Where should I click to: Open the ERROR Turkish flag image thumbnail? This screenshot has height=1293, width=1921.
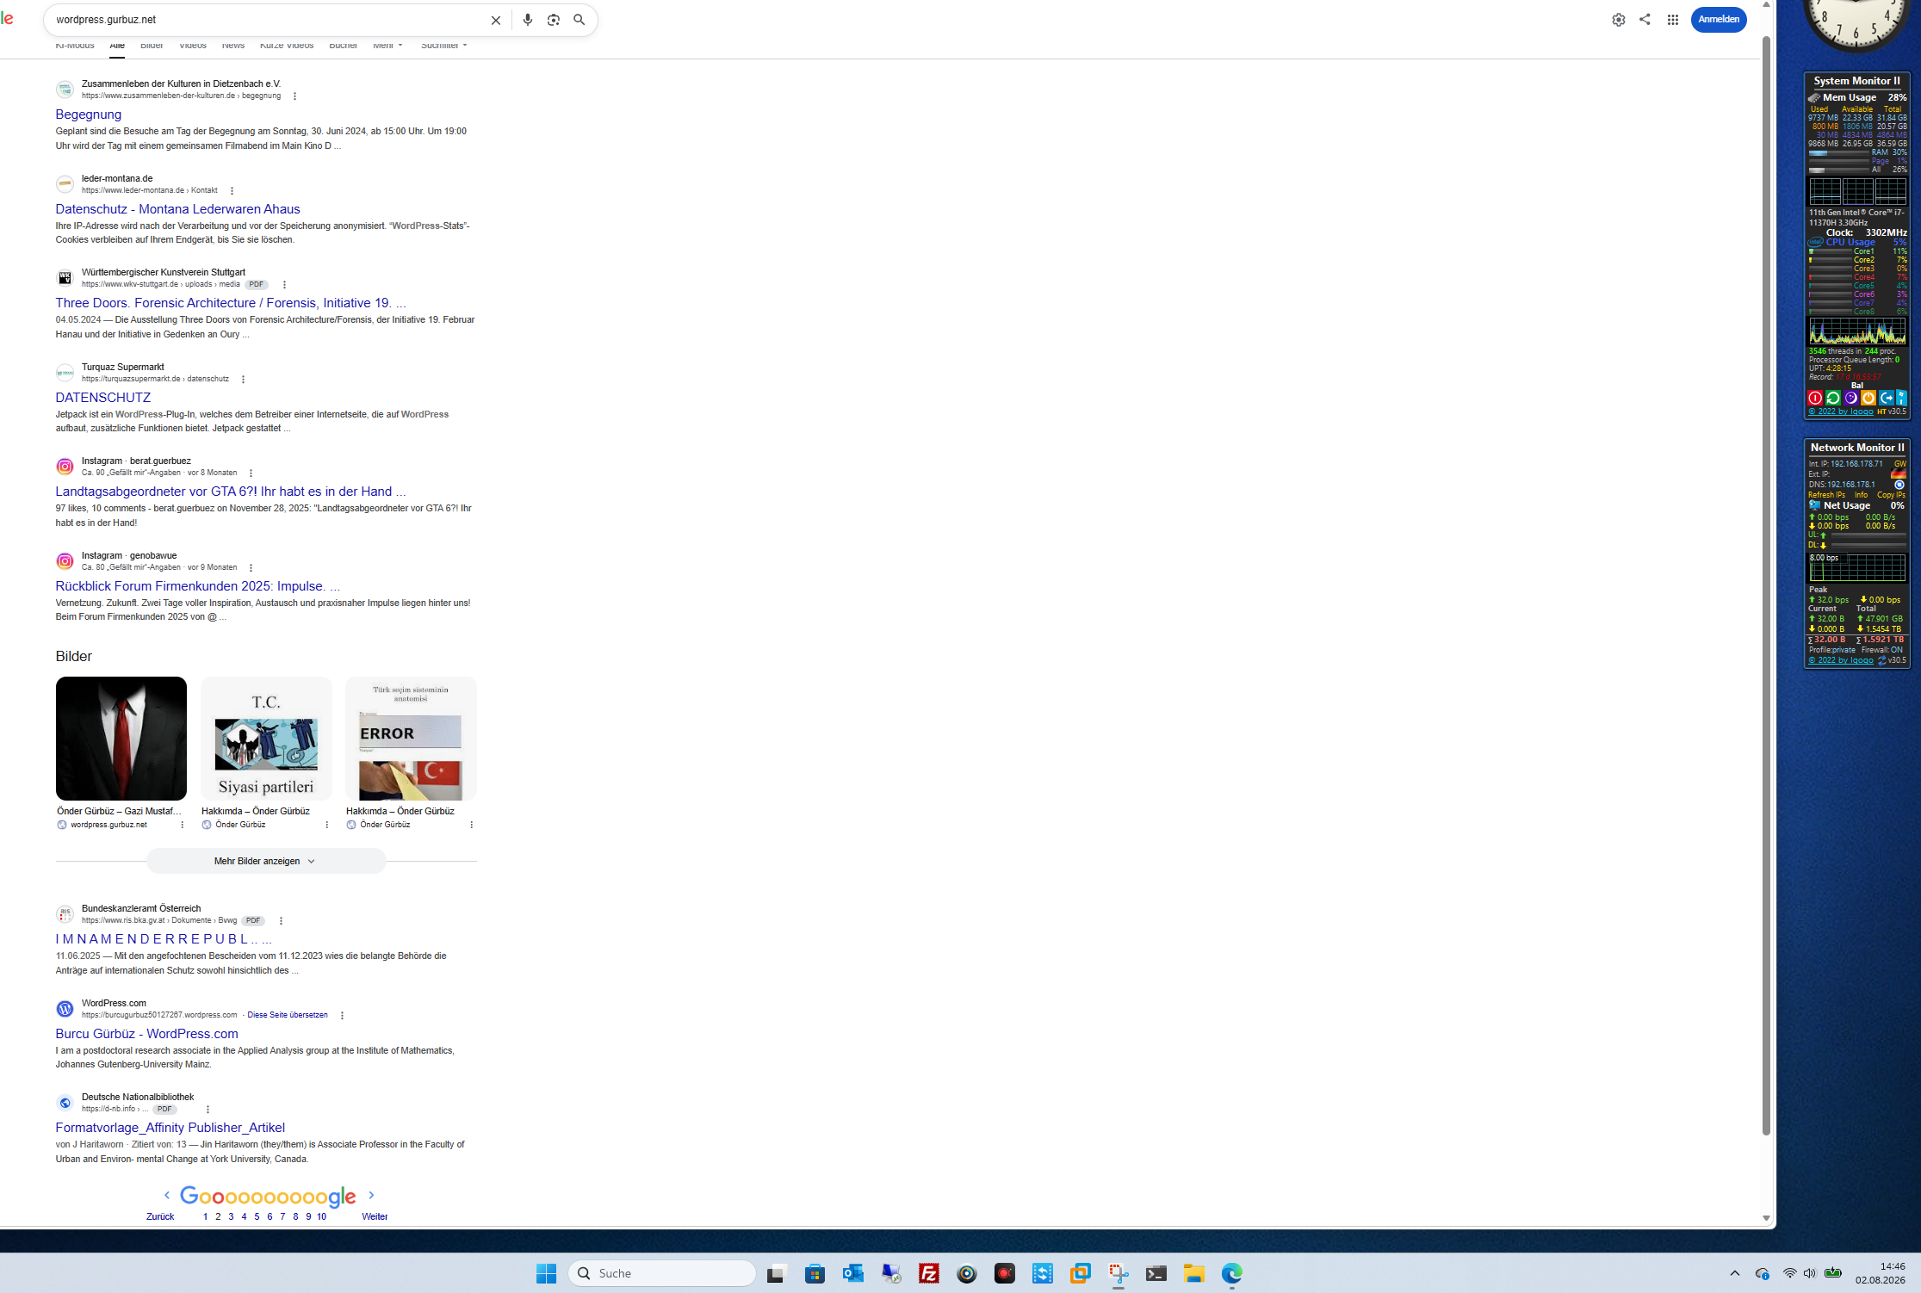pos(411,739)
